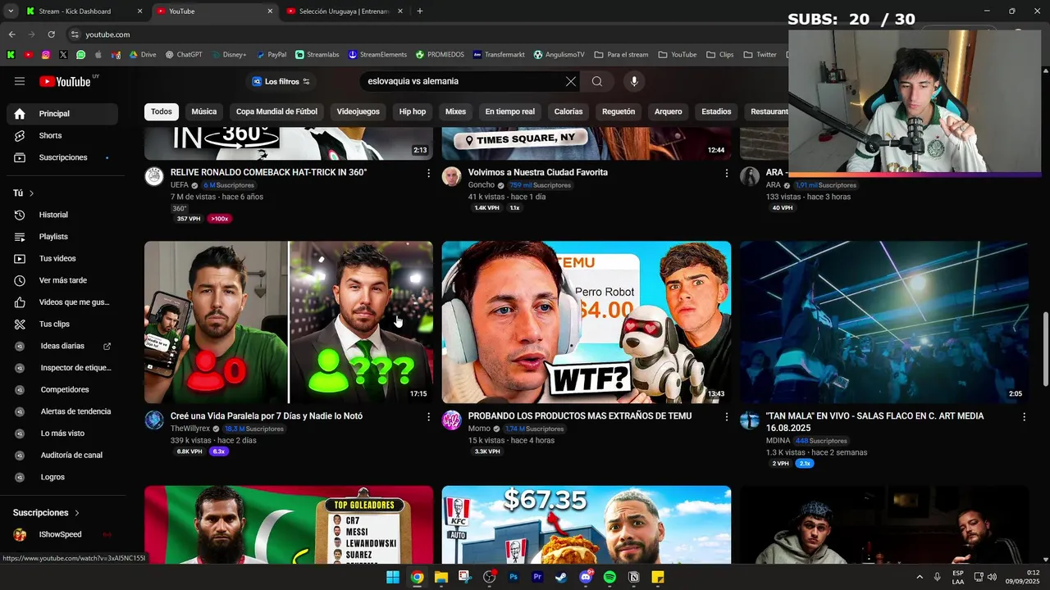This screenshot has width=1050, height=590.
Task: Expand the Suscripciones section heading chevron
Action: pyautogui.click(x=77, y=513)
